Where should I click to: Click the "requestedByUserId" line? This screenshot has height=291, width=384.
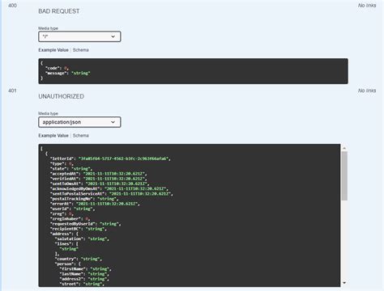coord(85,224)
